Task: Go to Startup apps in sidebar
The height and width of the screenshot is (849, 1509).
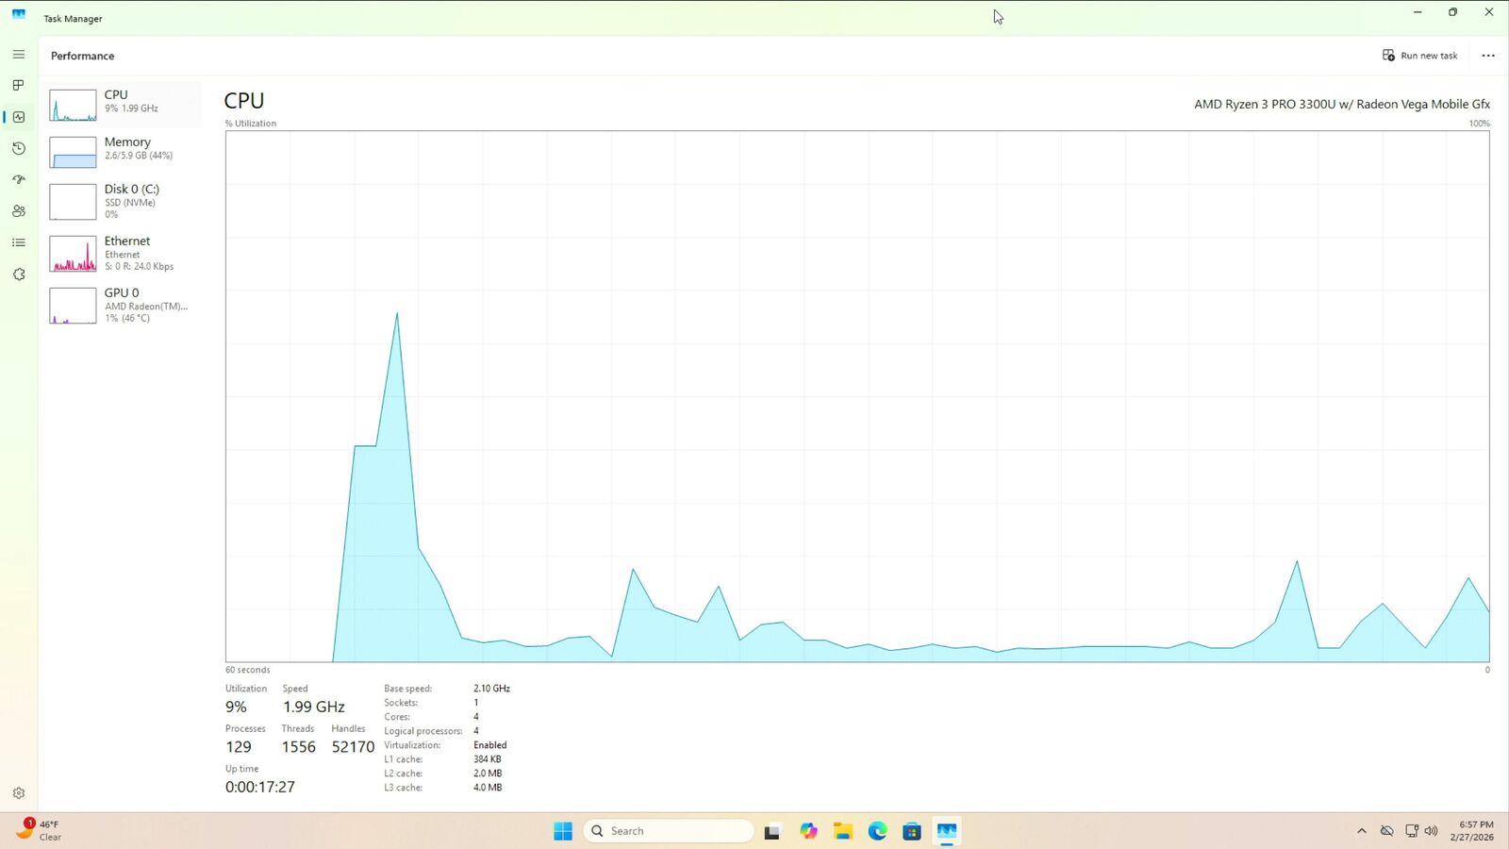Action: click(x=18, y=180)
